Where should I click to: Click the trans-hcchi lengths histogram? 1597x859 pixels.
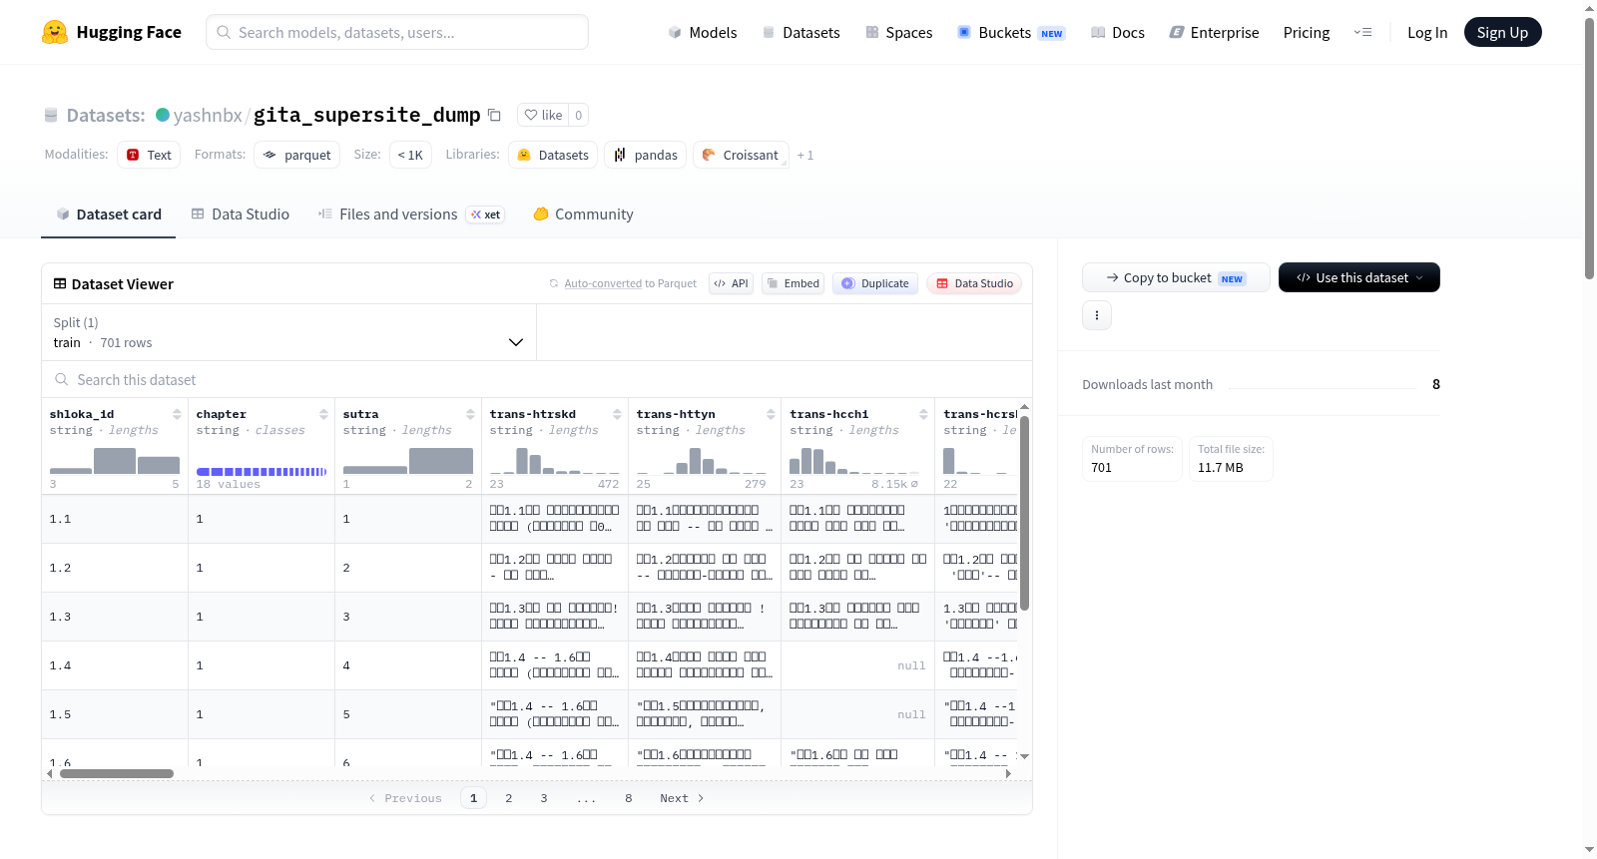click(x=854, y=461)
